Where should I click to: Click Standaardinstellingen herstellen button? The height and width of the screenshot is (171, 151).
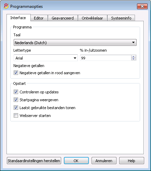click(34, 161)
